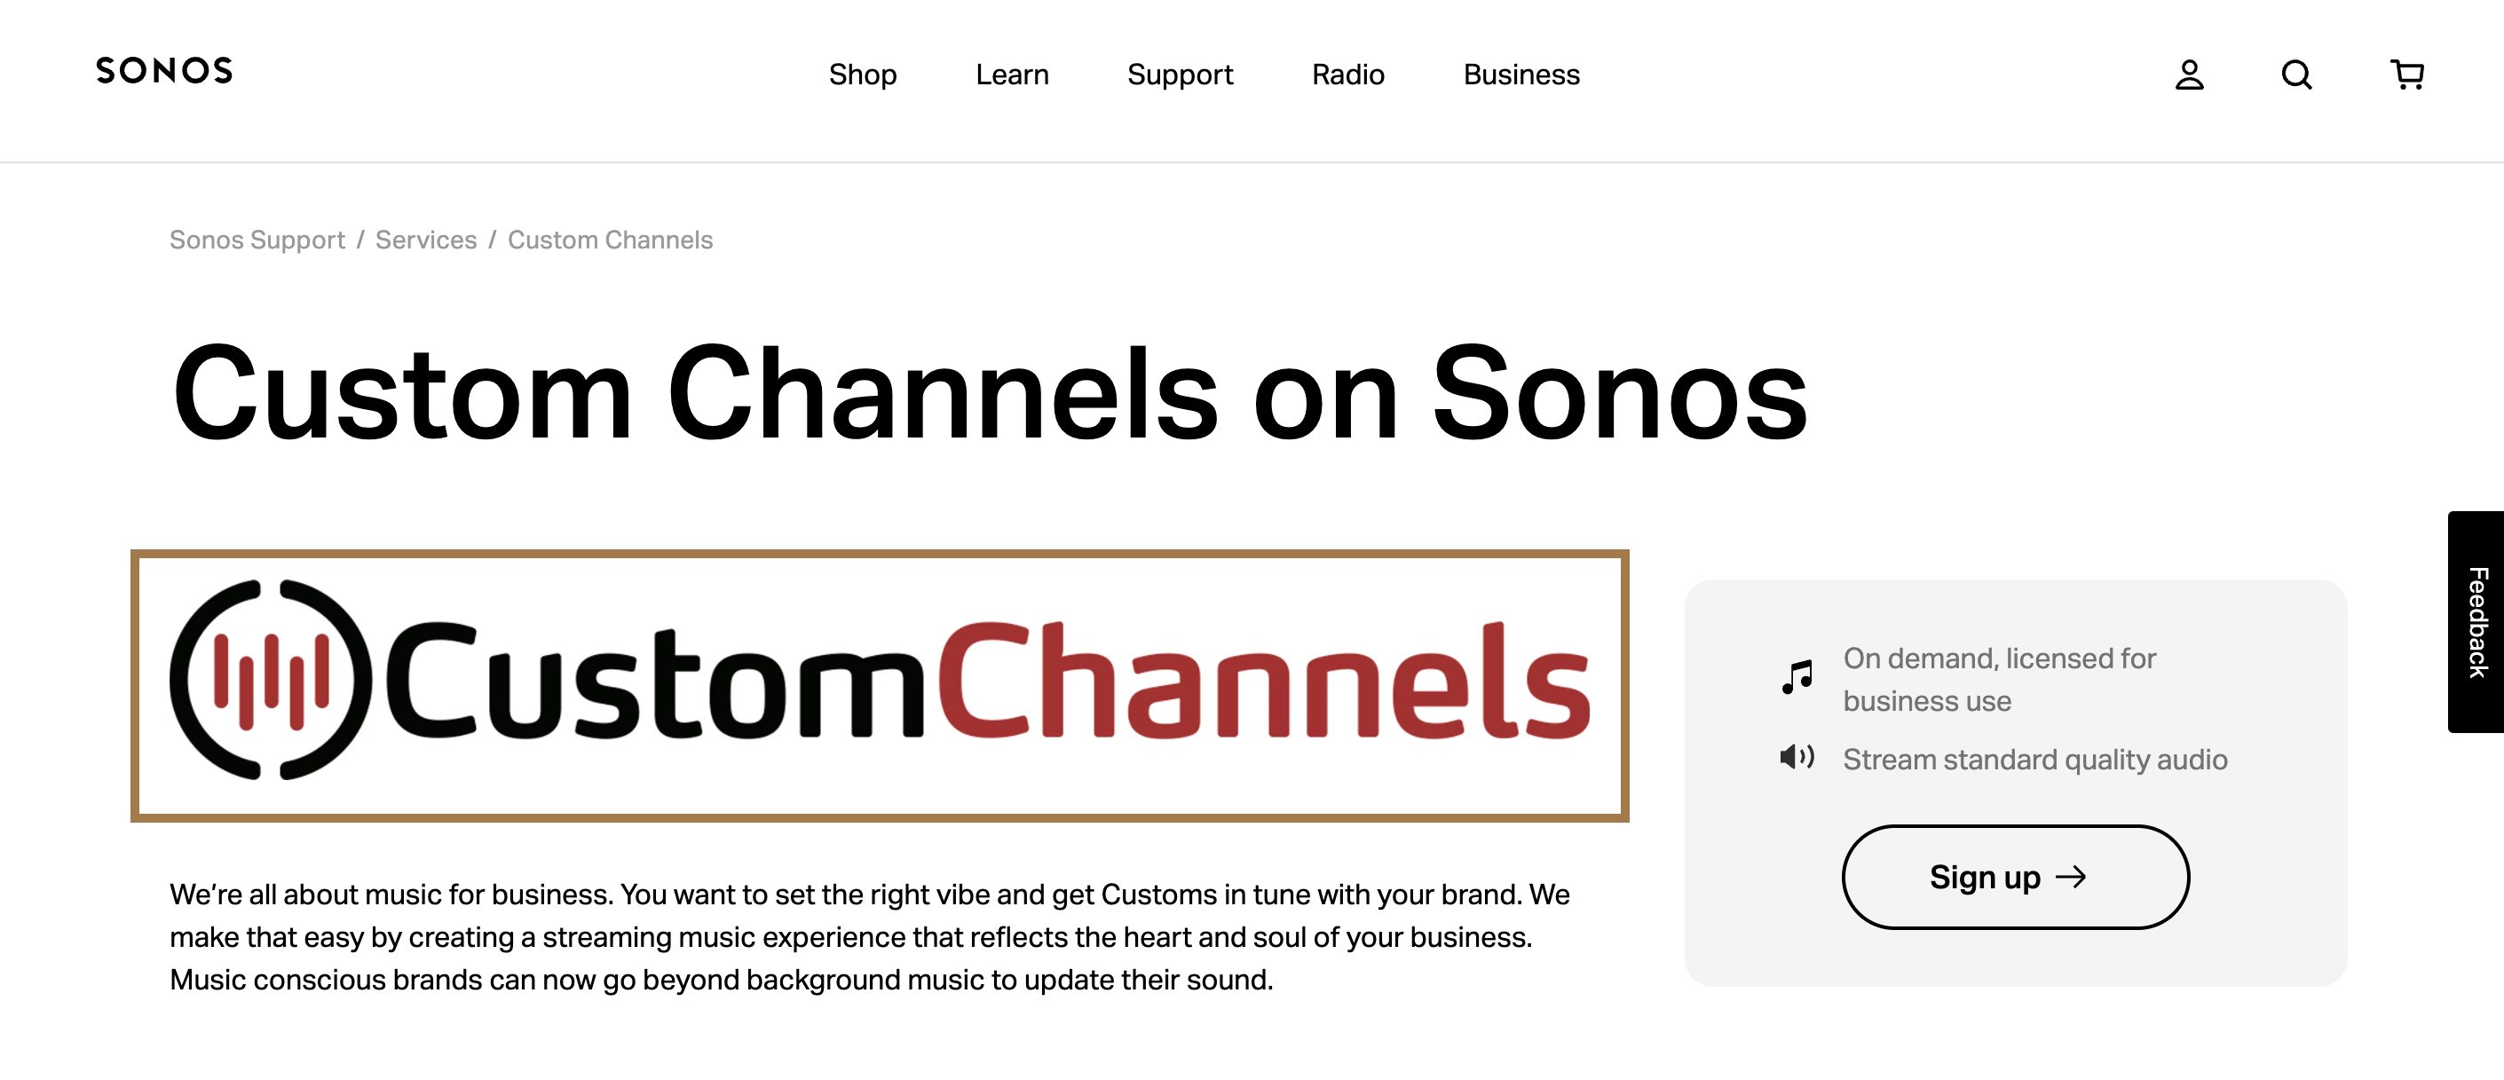Click the arrow in Sign up button

pyautogui.click(x=2071, y=877)
